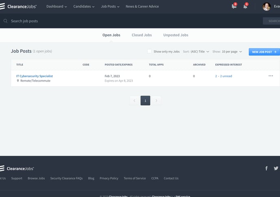Open the Terms of Service footer link

[135, 178]
